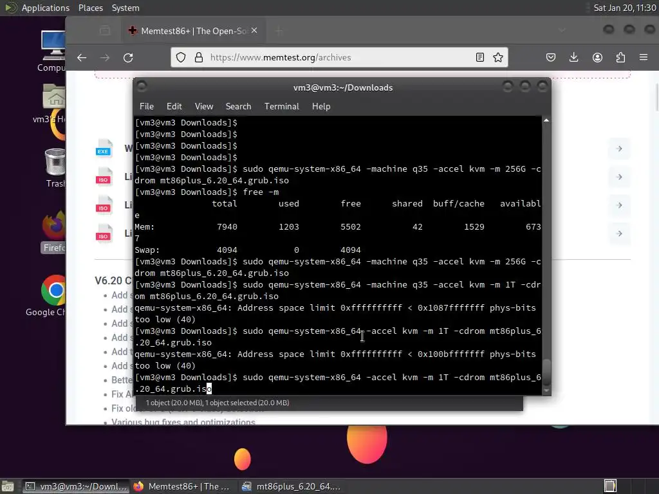Click file manager status '1 object (20.0 MB)'
The height and width of the screenshot is (494, 659).
point(218,403)
